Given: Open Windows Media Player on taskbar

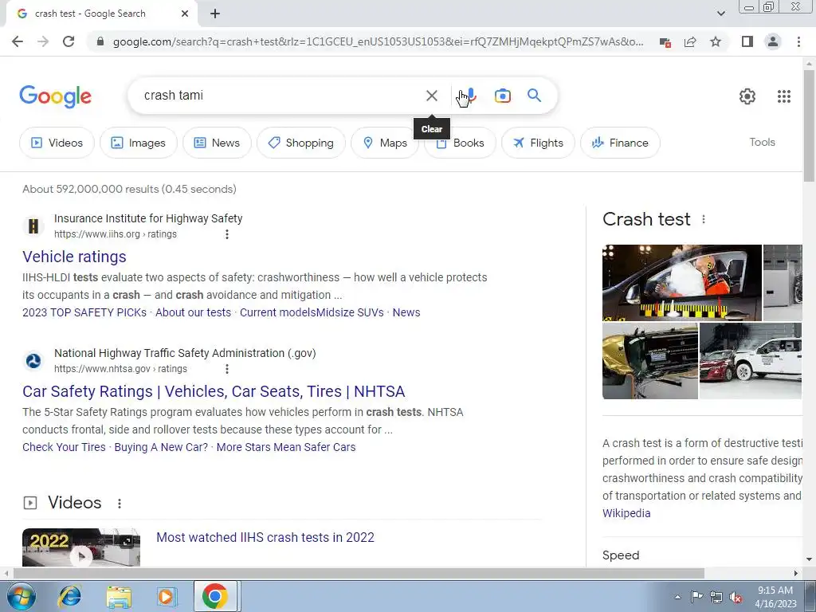Looking at the screenshot, I should coord(167,596).
